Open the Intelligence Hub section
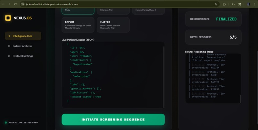 (23, 36)
